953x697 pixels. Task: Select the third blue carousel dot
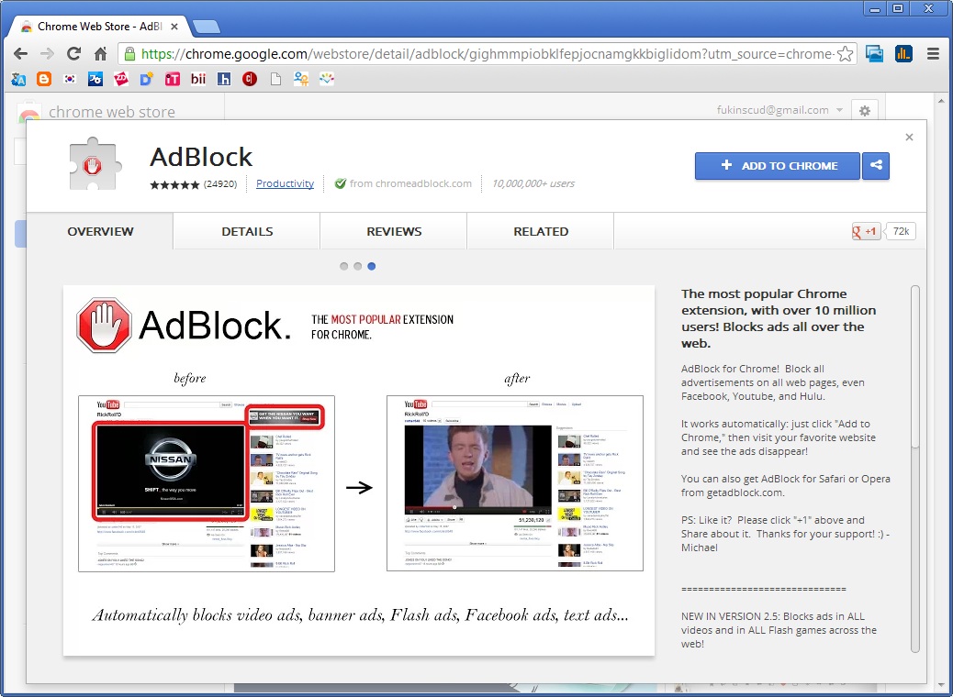[x=371, y=266]
